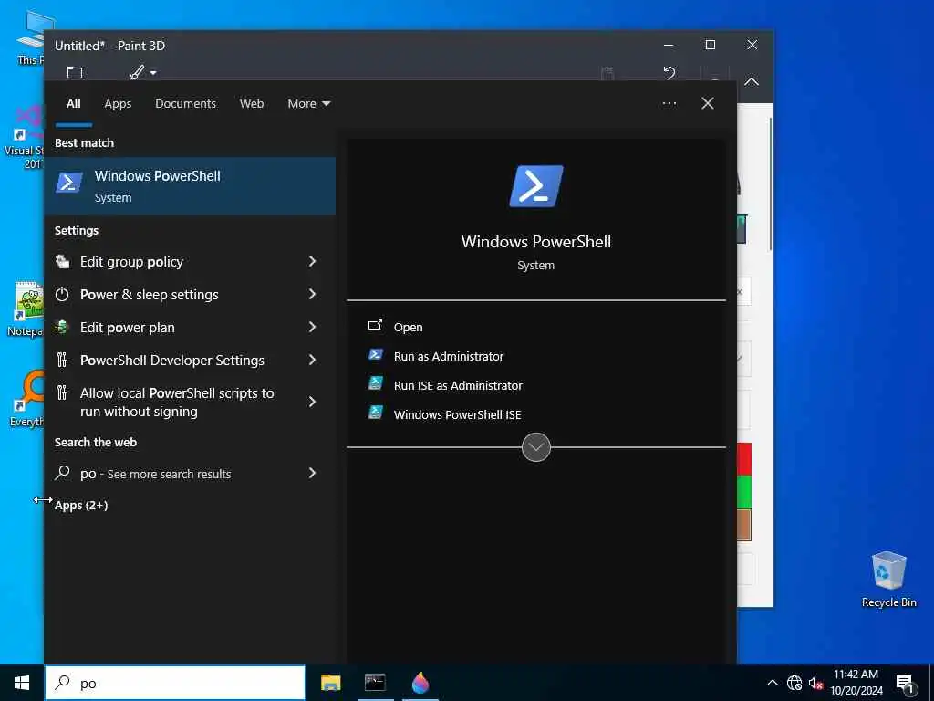Click Windows PowerShell ISE action
This screenshot has width=934, height=701.
[458, 415]
